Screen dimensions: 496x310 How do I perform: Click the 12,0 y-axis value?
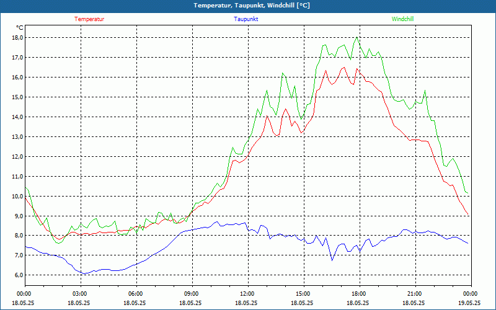17,157
